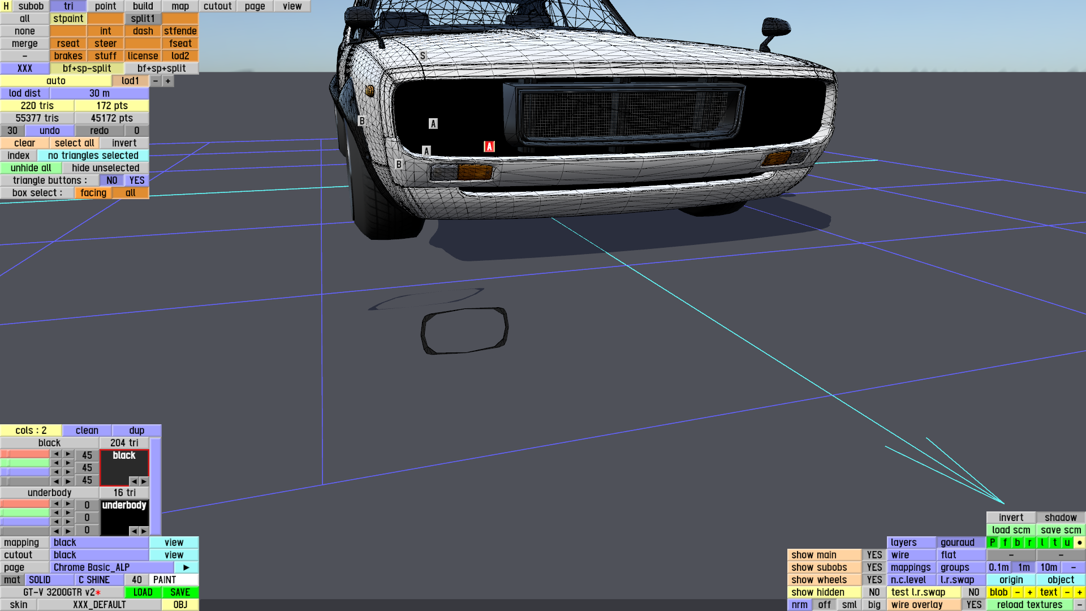
Task: Open the cutout black selector
Action: point(99,555)
